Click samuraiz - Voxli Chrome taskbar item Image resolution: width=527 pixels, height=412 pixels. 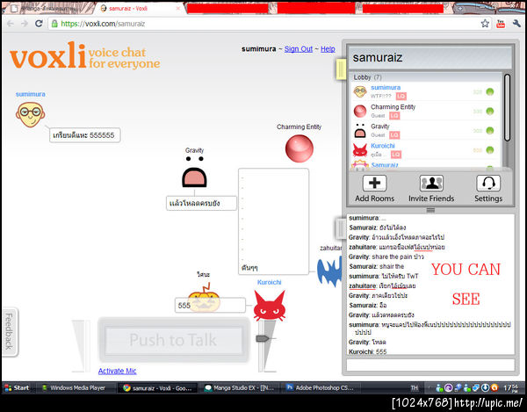coord(158,387)
